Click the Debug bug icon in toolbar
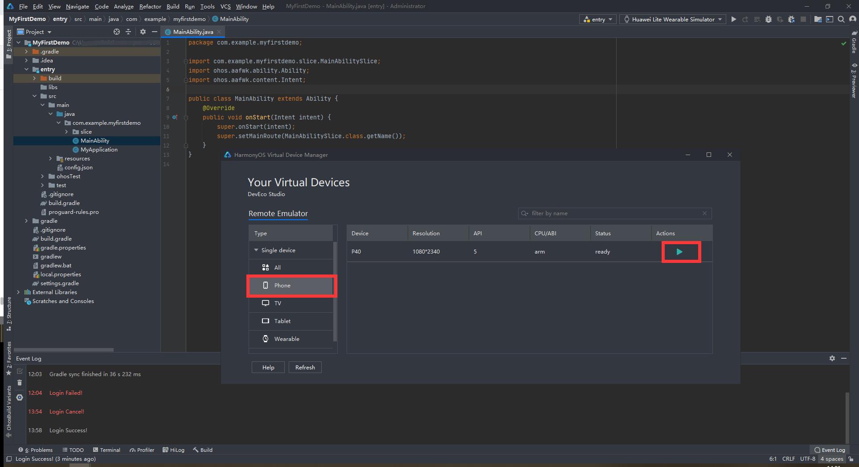859x467 pixels. 768,19
